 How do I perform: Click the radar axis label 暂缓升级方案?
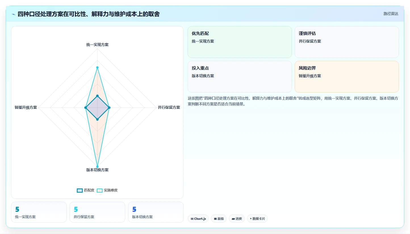coord(26,107)
